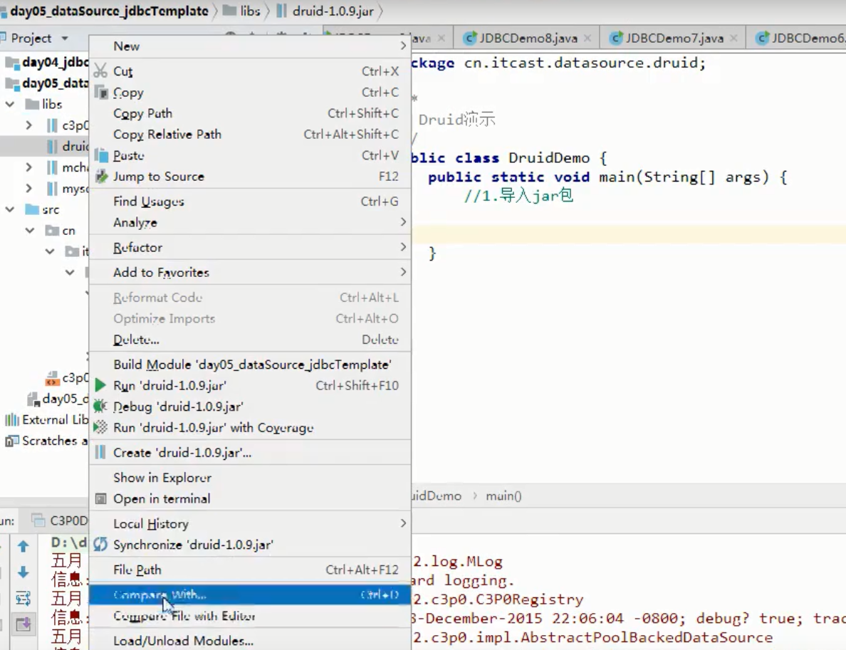Screen dimensions: 846x650
Task: Click the console Down arrow icon
Action: [x=23, y=572]
